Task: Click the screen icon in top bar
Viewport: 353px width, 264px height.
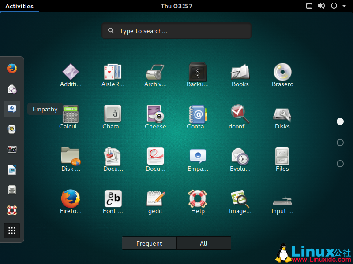Action: [x=309, y=6]
